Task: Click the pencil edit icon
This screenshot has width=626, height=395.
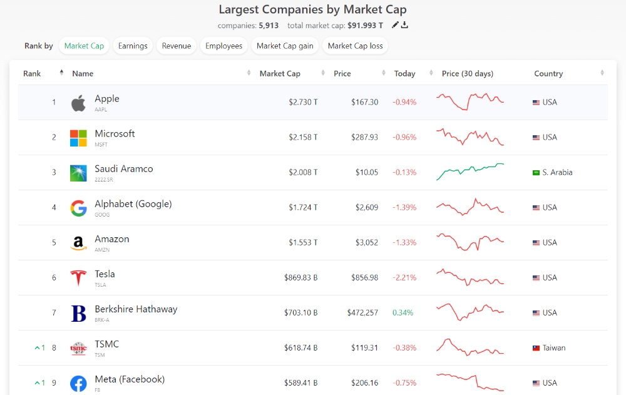Action: tap(395, 25)
